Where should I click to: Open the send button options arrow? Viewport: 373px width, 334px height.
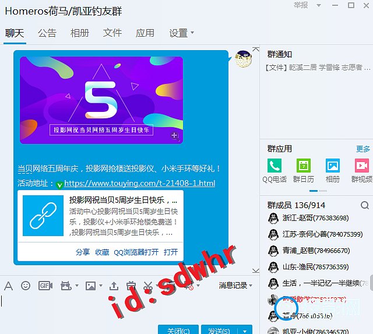(x=245, y=331)
